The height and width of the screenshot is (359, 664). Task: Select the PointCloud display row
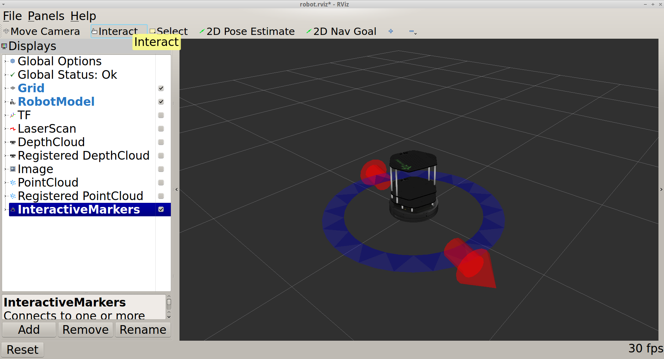[48, 182]
